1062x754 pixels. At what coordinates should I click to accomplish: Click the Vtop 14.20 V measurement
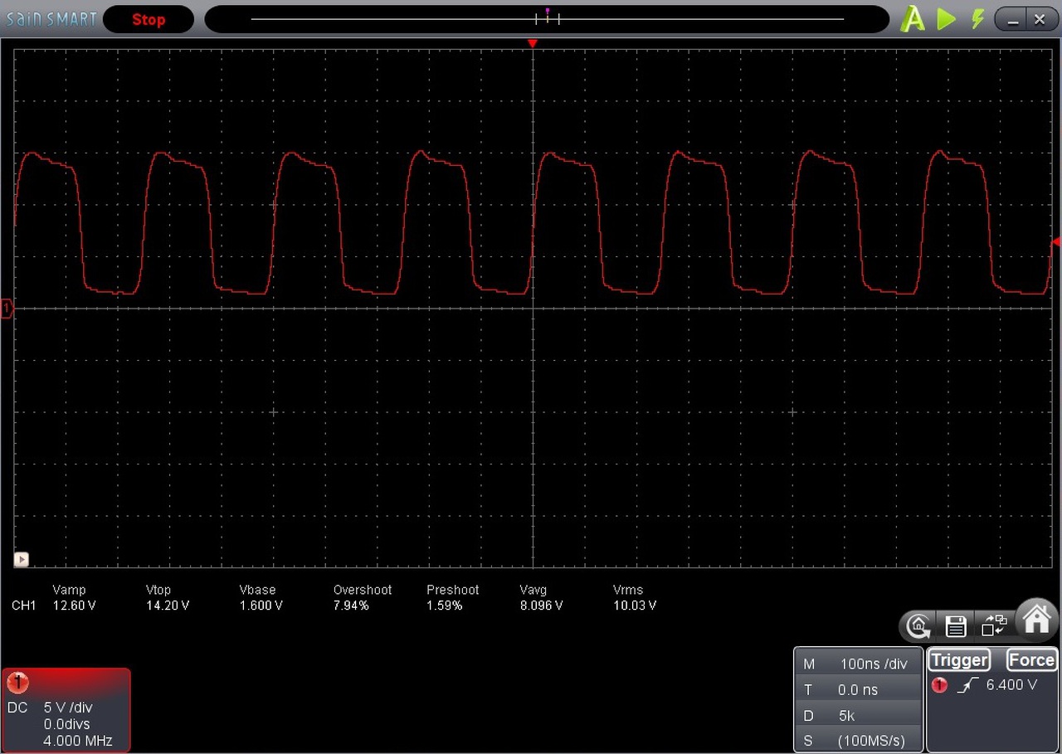click(x=167, y=597)
